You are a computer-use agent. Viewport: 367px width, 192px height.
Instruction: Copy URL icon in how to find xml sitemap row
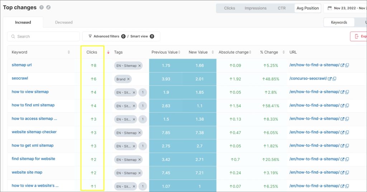click(347, 106)
